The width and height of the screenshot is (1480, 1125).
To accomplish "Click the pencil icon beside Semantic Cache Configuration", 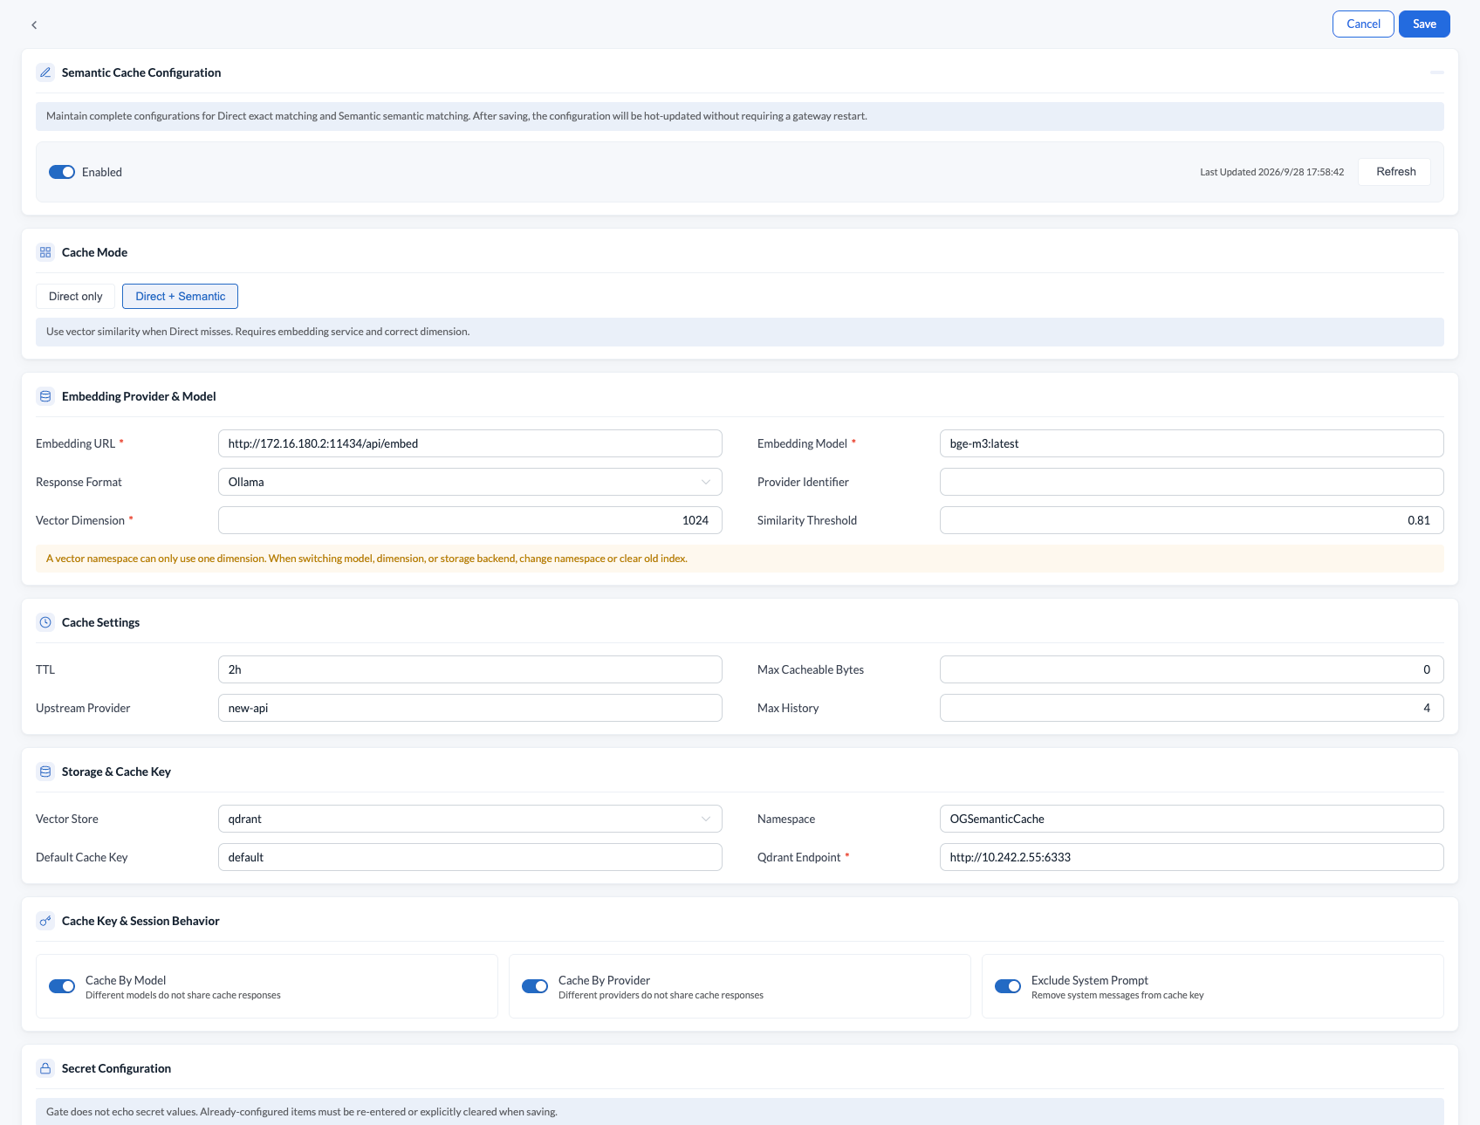I will point(45,72).
